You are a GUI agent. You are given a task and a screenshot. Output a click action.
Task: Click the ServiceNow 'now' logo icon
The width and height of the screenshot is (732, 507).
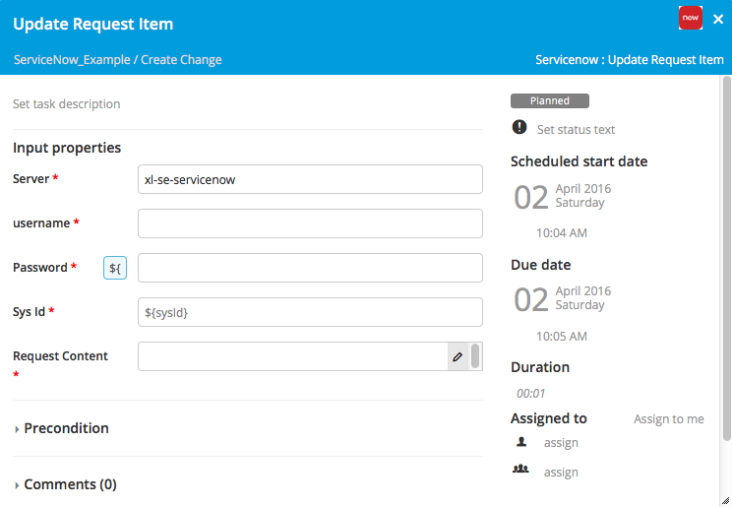pyautogui.click(x=690, y=18)
